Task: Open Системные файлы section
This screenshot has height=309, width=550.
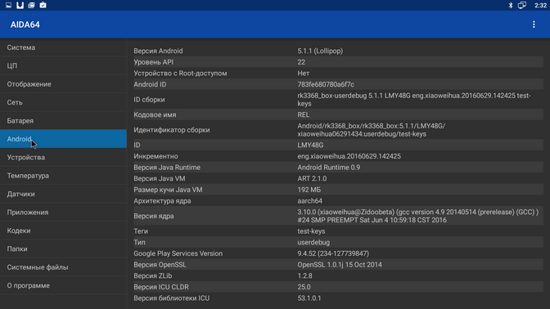Action: point(63,267)
